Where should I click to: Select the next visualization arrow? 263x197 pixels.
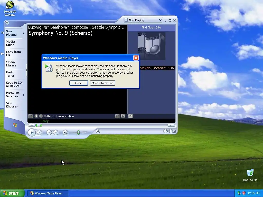pyautogui.click(x=41, y=116)
